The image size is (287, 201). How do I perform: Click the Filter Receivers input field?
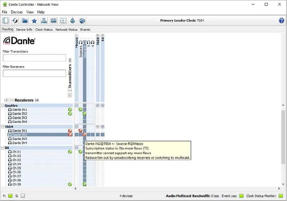34,73
